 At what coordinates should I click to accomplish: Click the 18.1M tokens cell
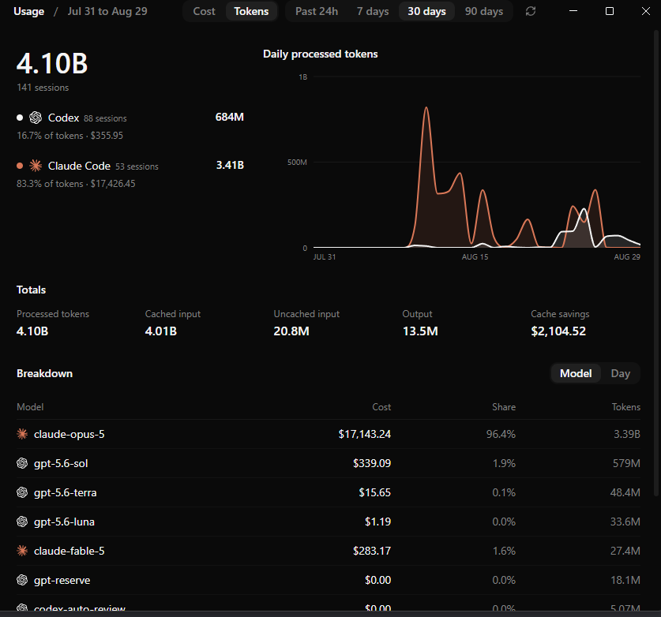(625, 581)
